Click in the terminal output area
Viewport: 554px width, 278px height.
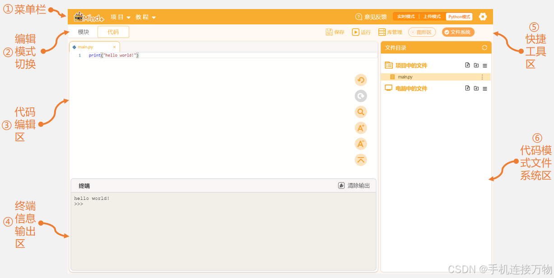[223, 232]
